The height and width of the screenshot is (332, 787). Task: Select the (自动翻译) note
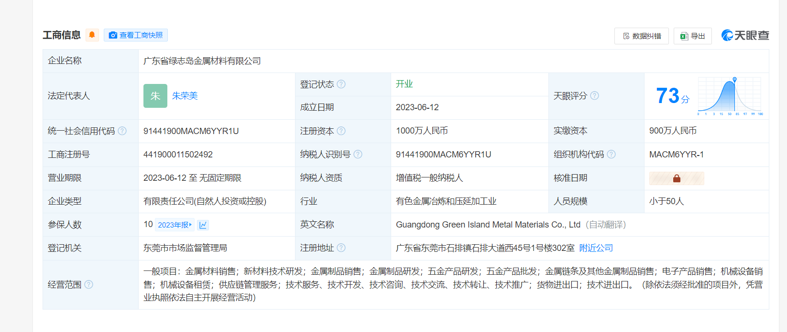606,225
